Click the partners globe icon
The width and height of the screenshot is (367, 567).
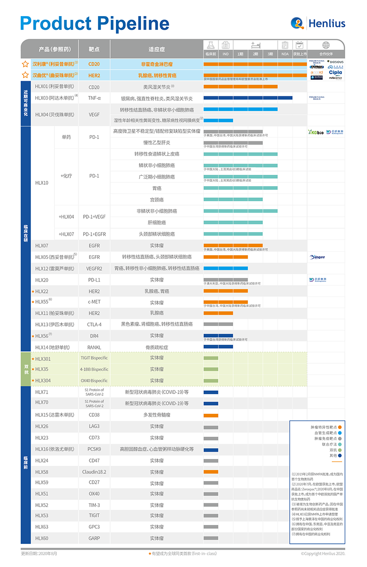point(326,45)
